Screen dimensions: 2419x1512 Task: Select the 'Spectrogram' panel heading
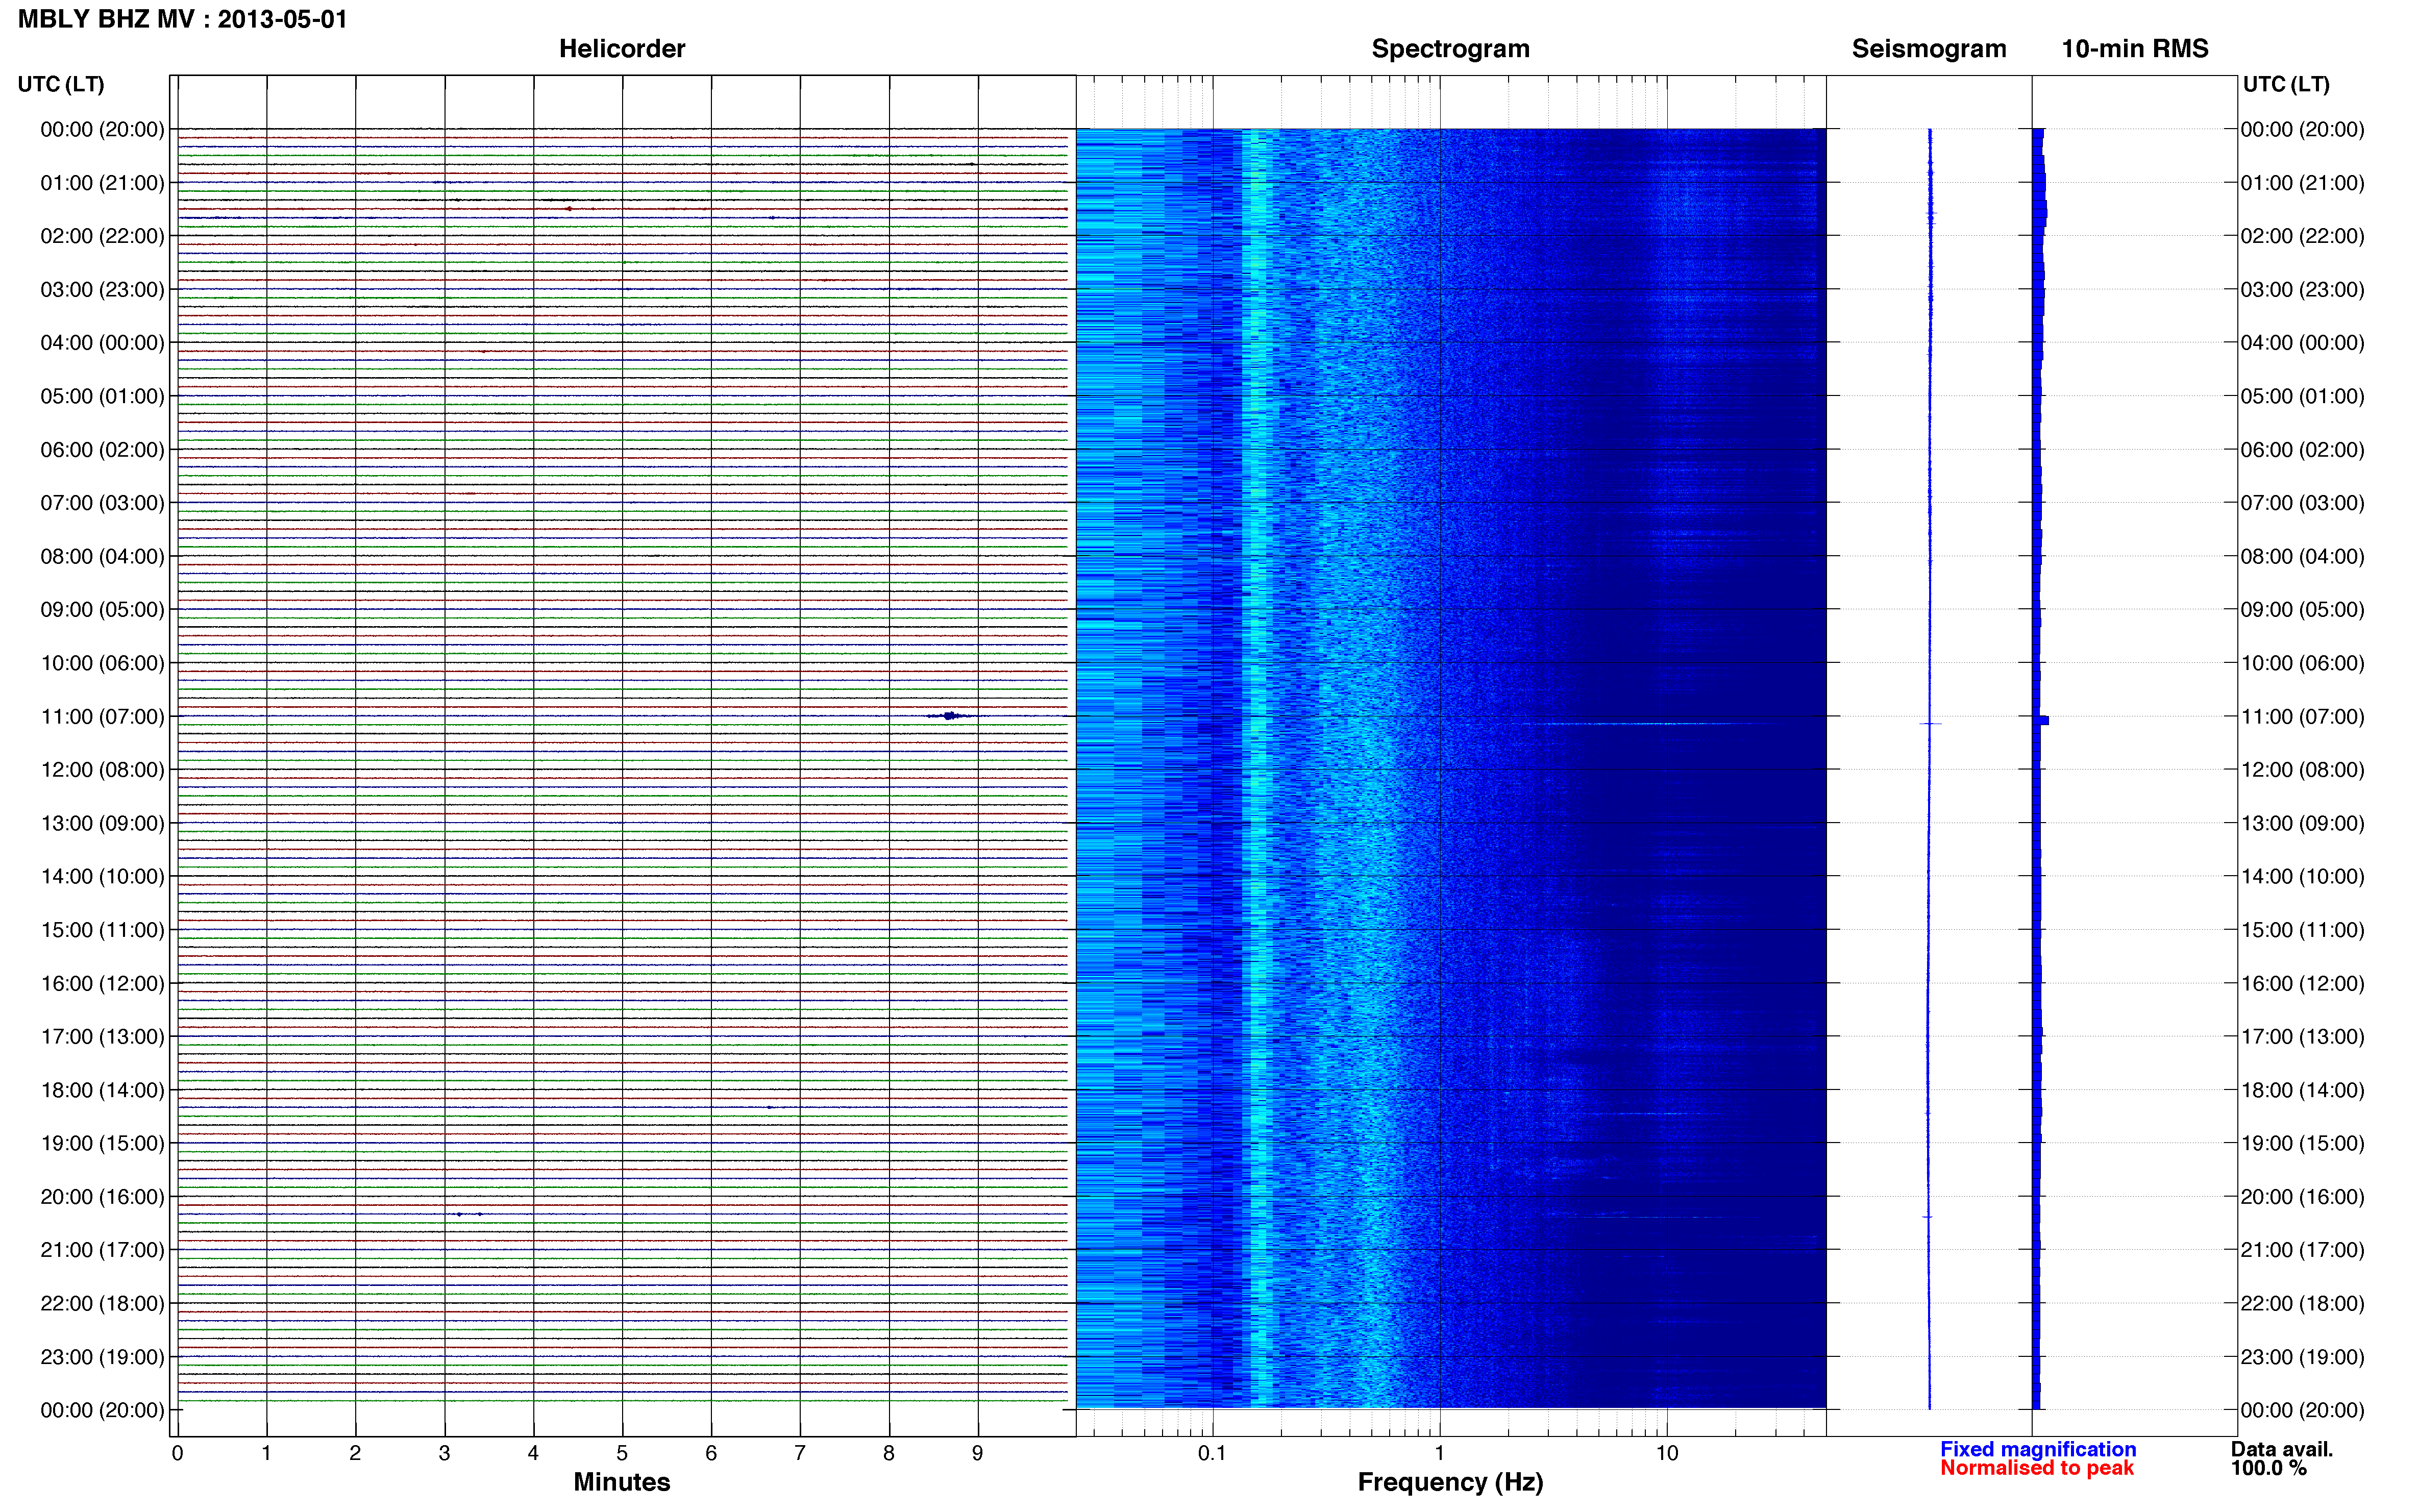pyautogui.click(x=1450, y=49)
